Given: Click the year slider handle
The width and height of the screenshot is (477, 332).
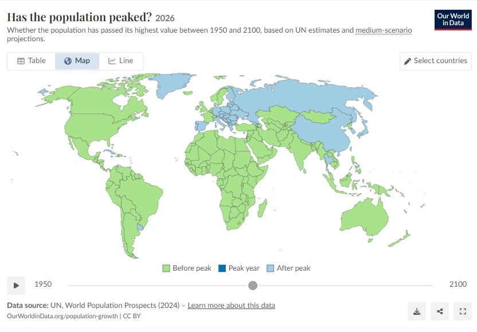Looking at the screenshot, I should tap(253, 286).
